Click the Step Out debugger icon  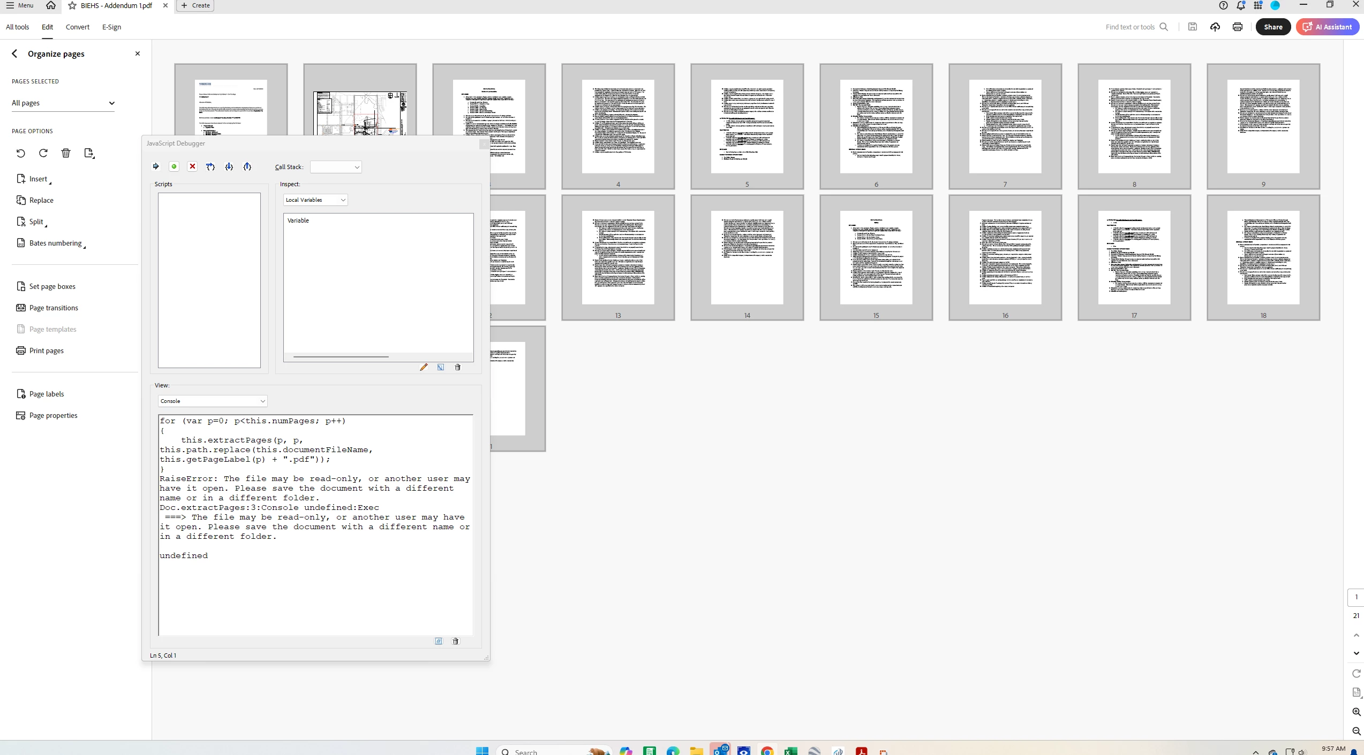247,166
